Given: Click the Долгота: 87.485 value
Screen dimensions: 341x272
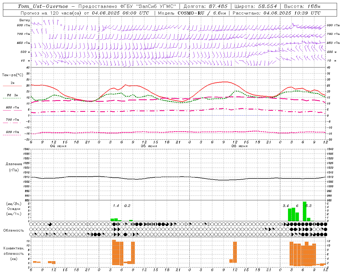Looking at the screenshot, I should click(205, 6).
